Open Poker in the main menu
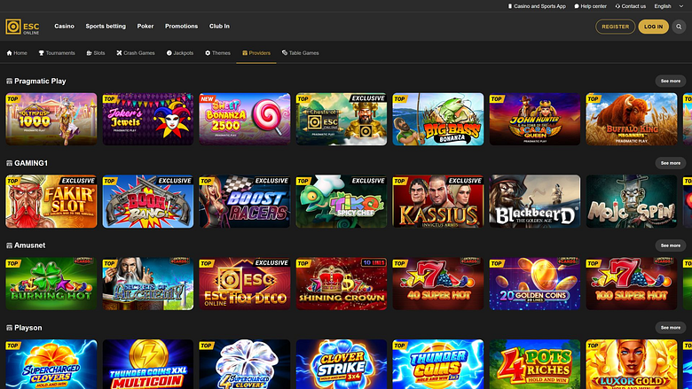The image size is (692, 389). (x=145, y=26)
